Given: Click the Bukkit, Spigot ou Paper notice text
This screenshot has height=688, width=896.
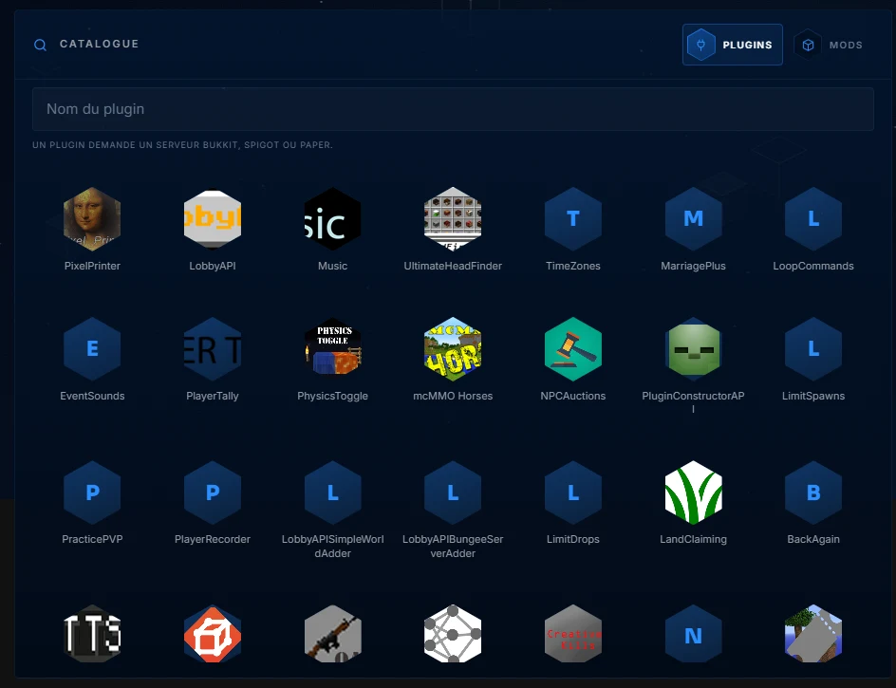Looking at the screenshot, I should (182, 145).
